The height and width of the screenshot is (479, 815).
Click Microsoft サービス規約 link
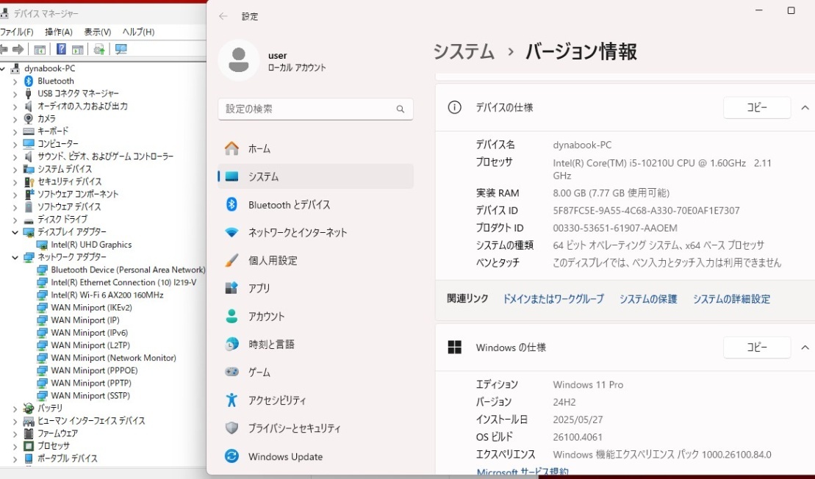(x=523, y=472)
